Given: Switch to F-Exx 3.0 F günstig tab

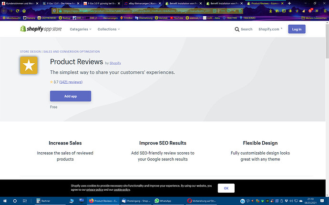Looking at the screenshot, I should click(x=102, y=3).
